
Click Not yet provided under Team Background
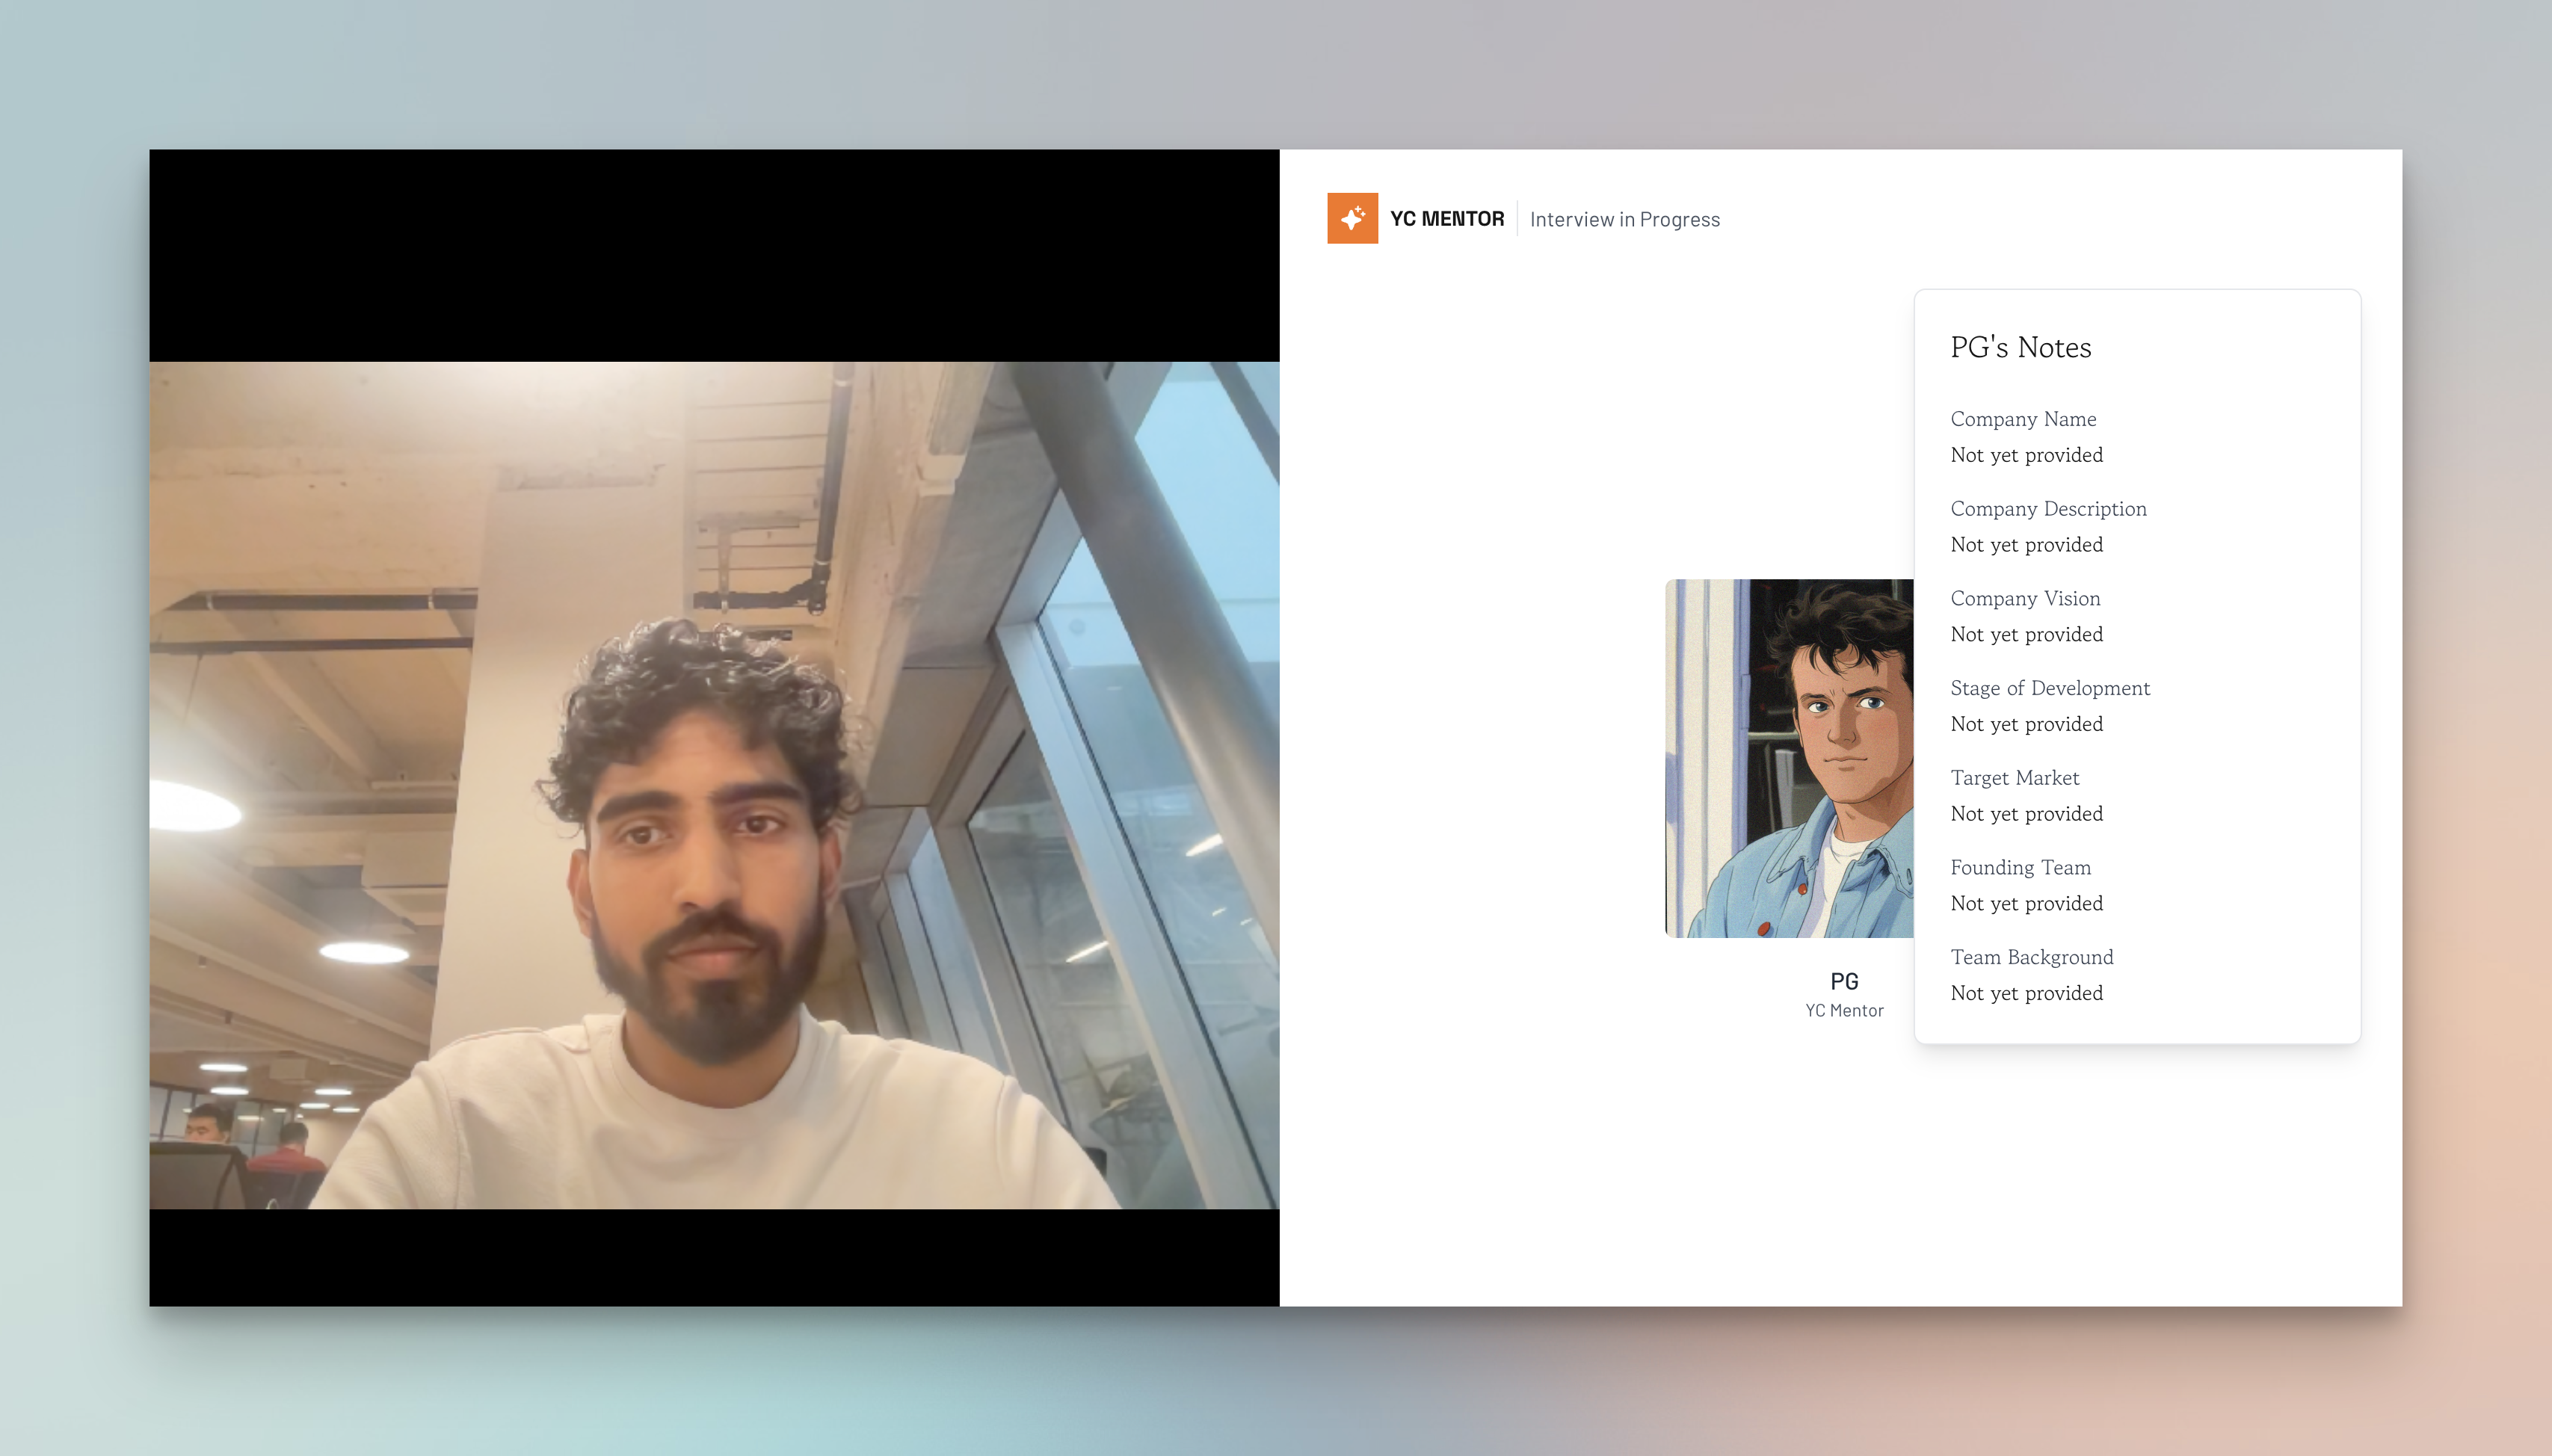pyautogui.click(x=2026, y=993)
